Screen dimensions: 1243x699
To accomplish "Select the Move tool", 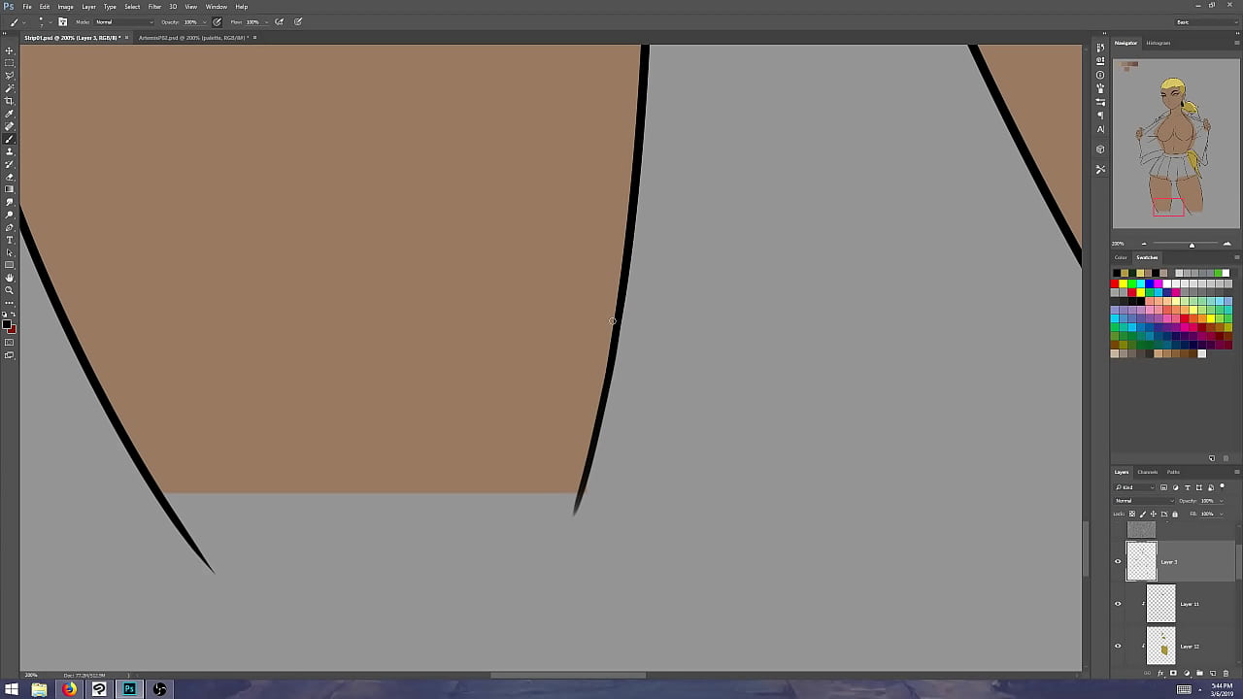I will tap(10, 50).
